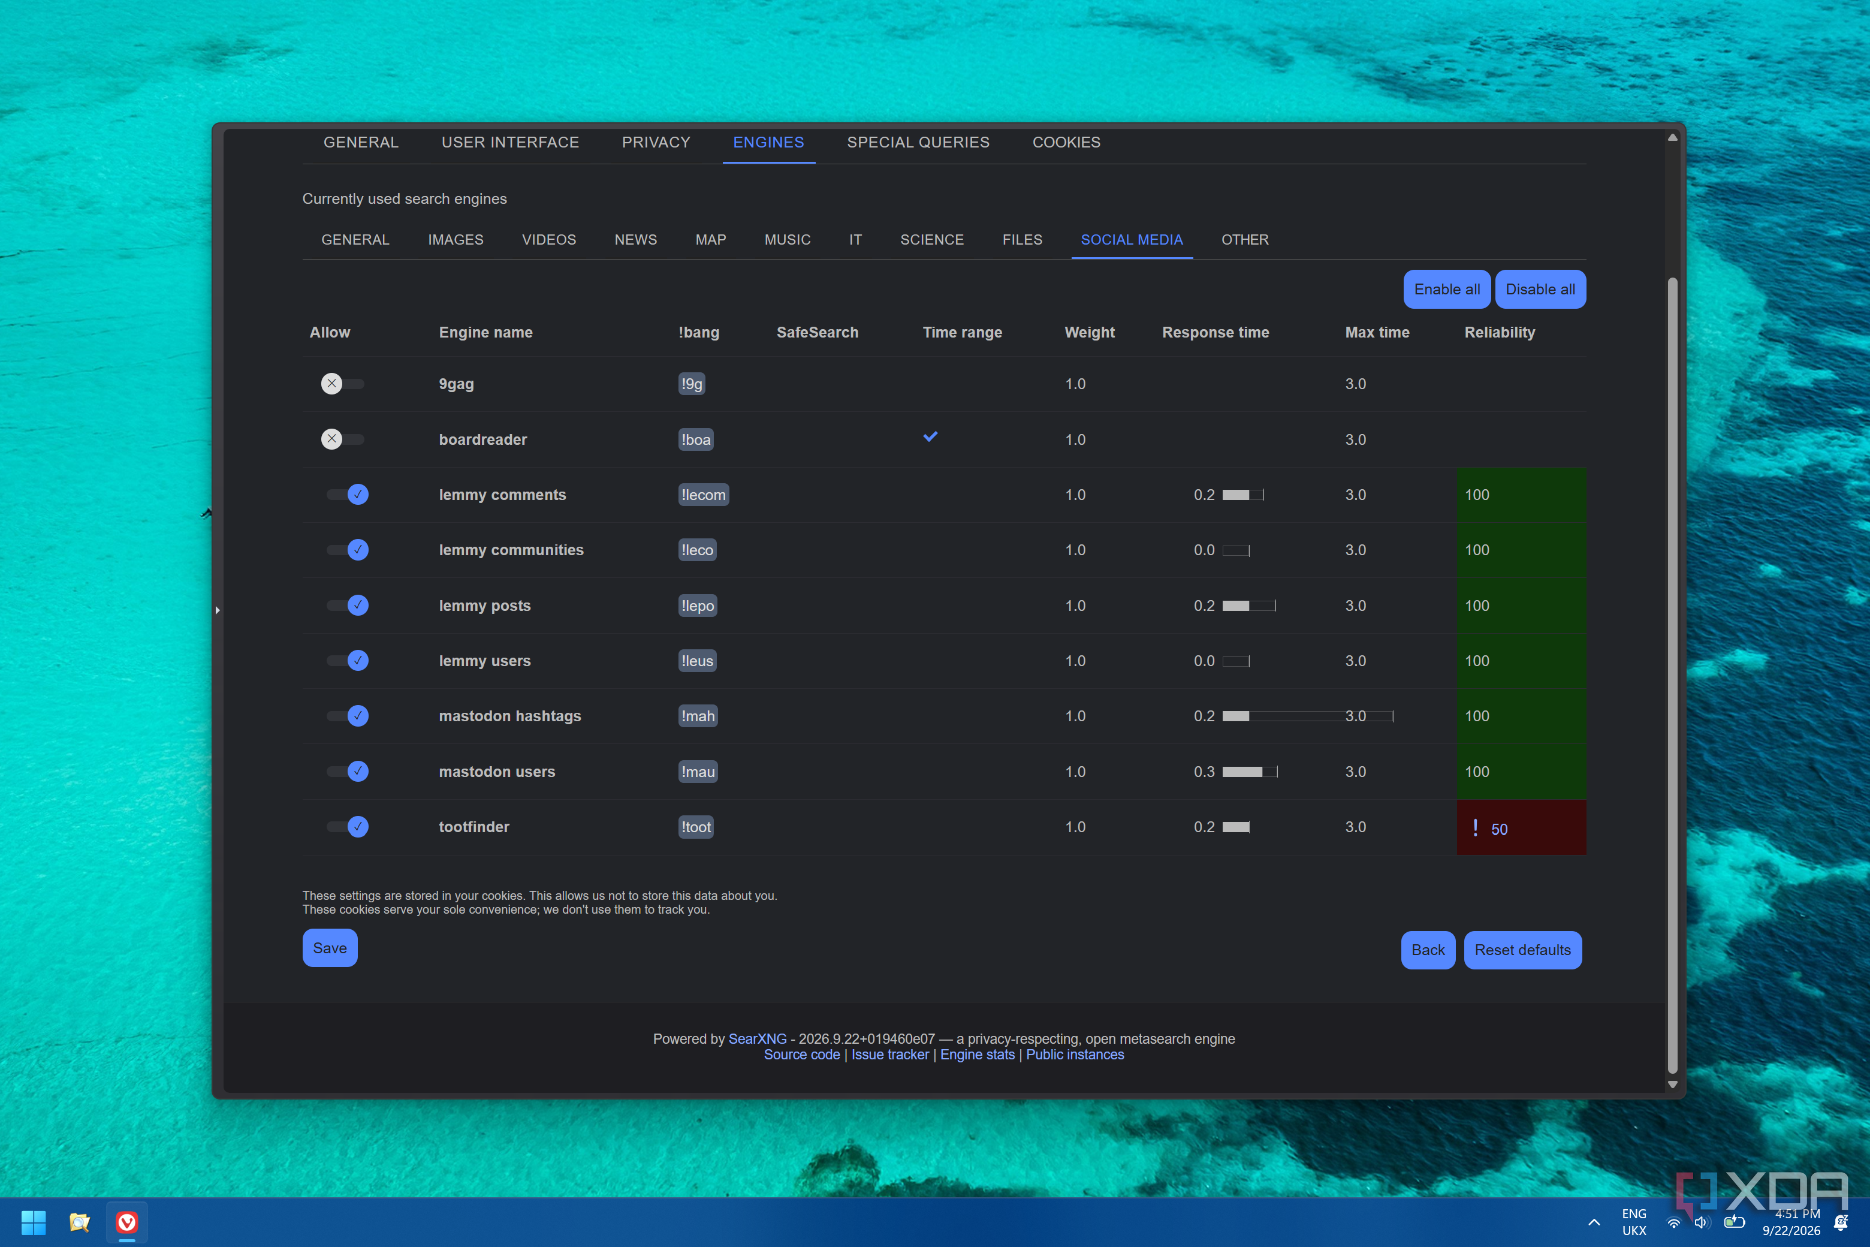Show hidden system tray icons chevron
Screen dimensions: 1870x1247
click(x=1594, y=1222)
